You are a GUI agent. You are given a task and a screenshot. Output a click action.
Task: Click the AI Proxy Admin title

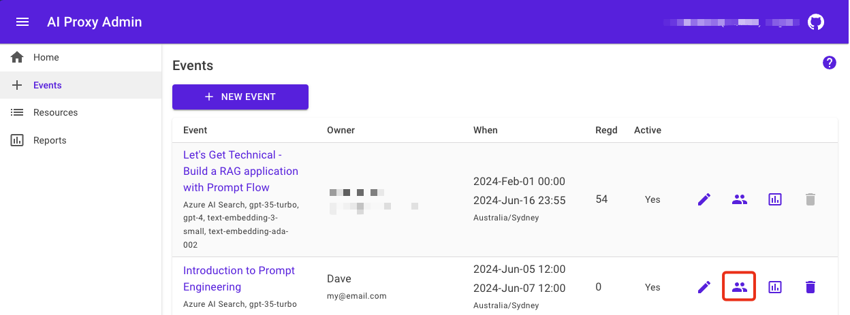[x=95, y=22]
